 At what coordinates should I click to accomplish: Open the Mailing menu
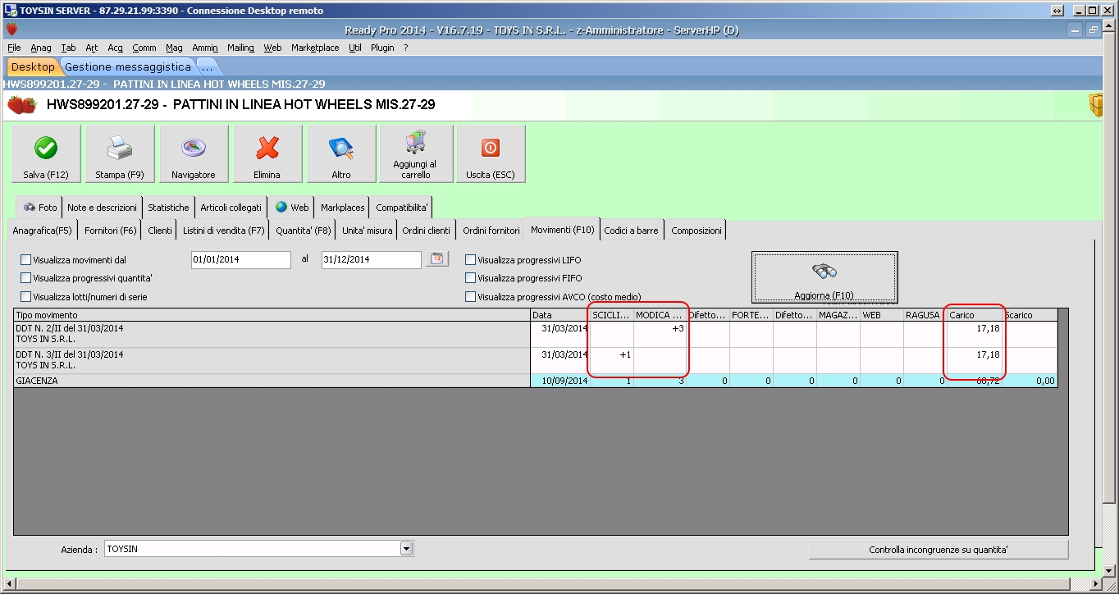point(240,48)
